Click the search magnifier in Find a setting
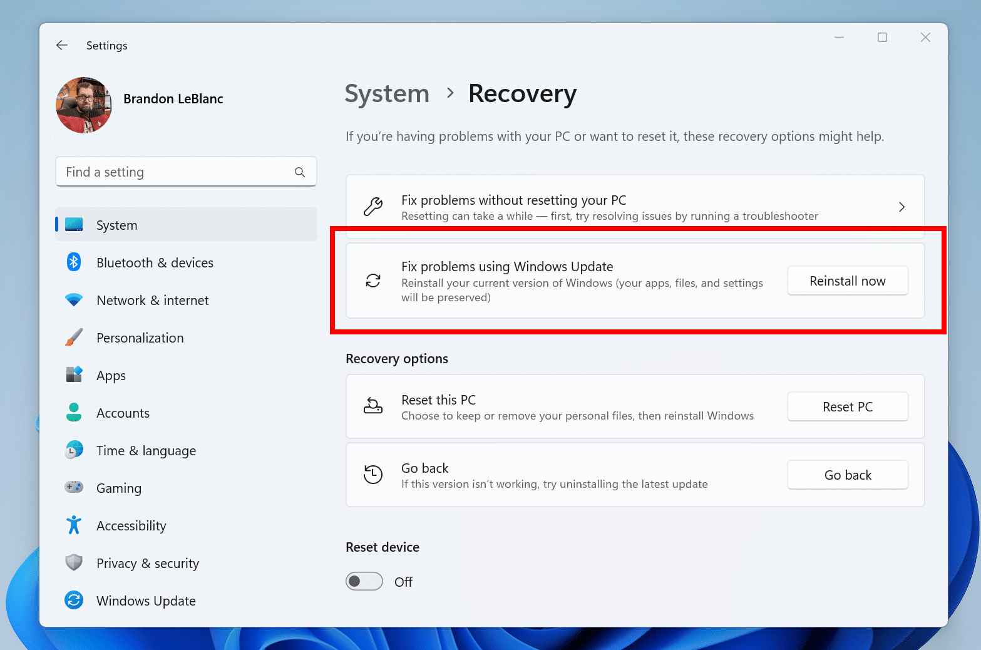This screenshot has width=981, height=650. pos(299,172)
